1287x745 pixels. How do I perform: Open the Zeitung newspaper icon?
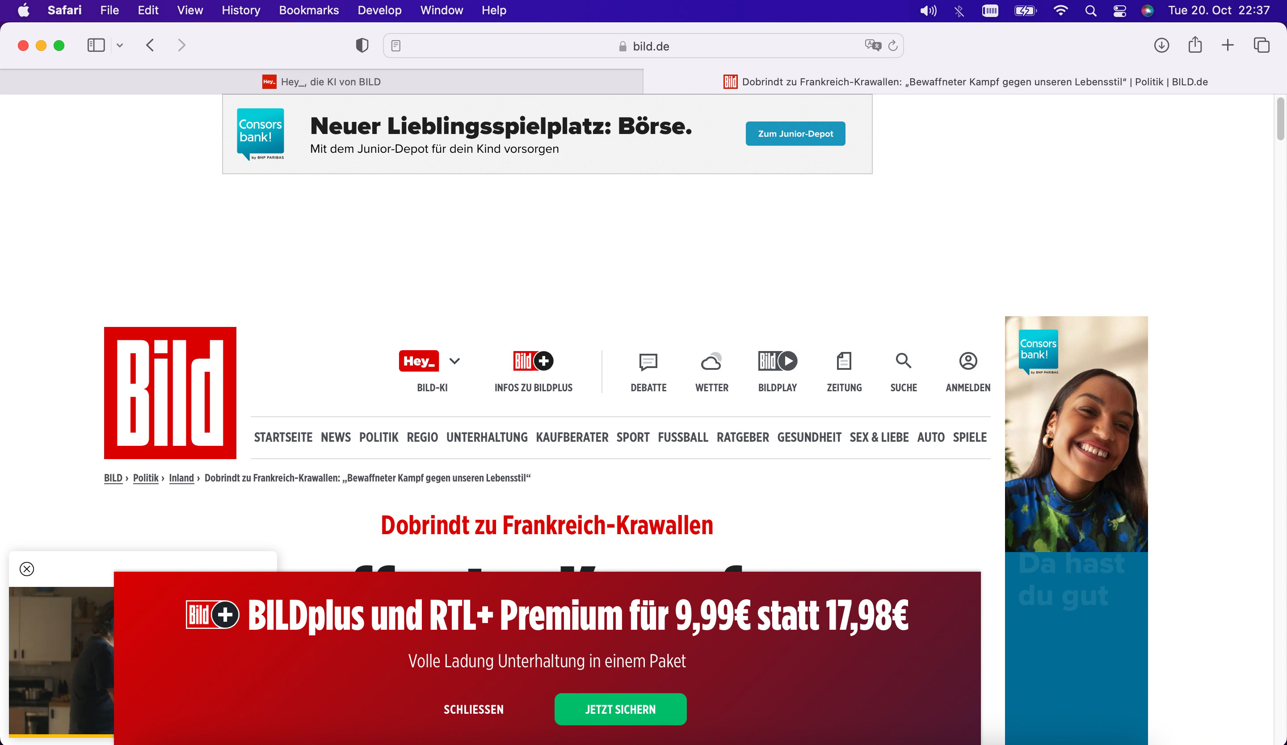click(844, 361)
